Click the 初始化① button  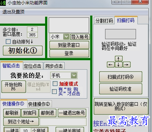pyautogui.click(x=23, y=50)
